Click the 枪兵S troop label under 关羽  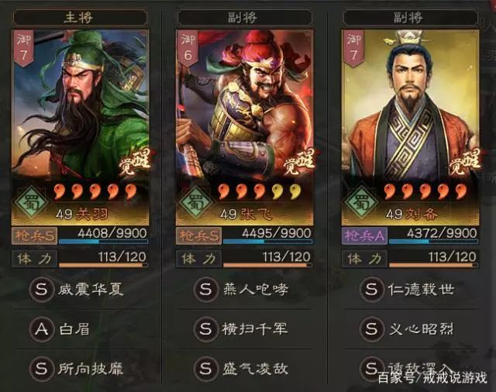tap(34, 236)
